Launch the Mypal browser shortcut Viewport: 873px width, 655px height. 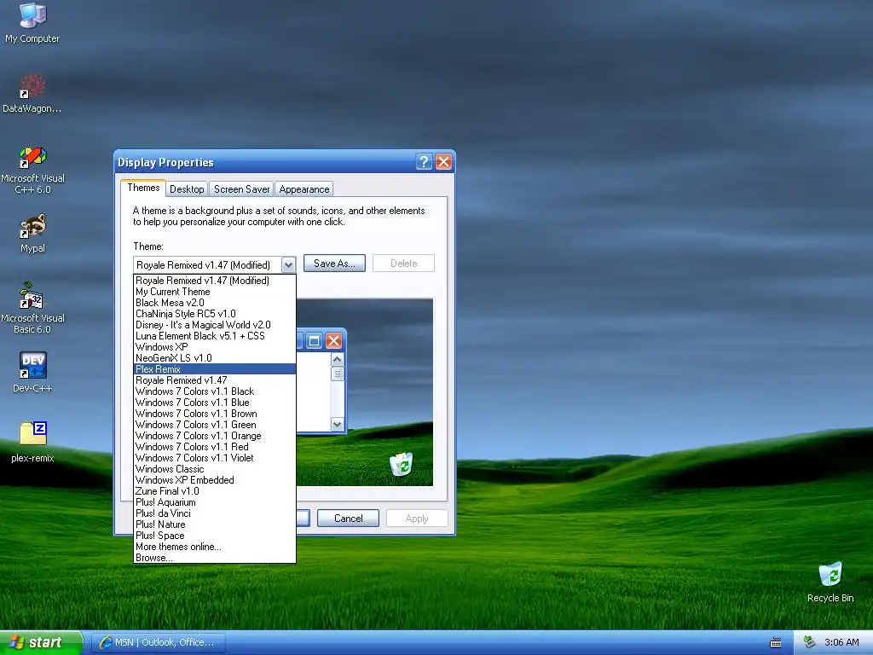(32, 234)
